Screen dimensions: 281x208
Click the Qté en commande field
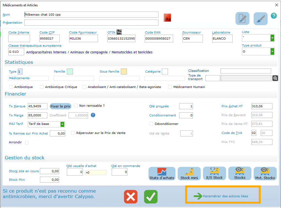[119, 172]
